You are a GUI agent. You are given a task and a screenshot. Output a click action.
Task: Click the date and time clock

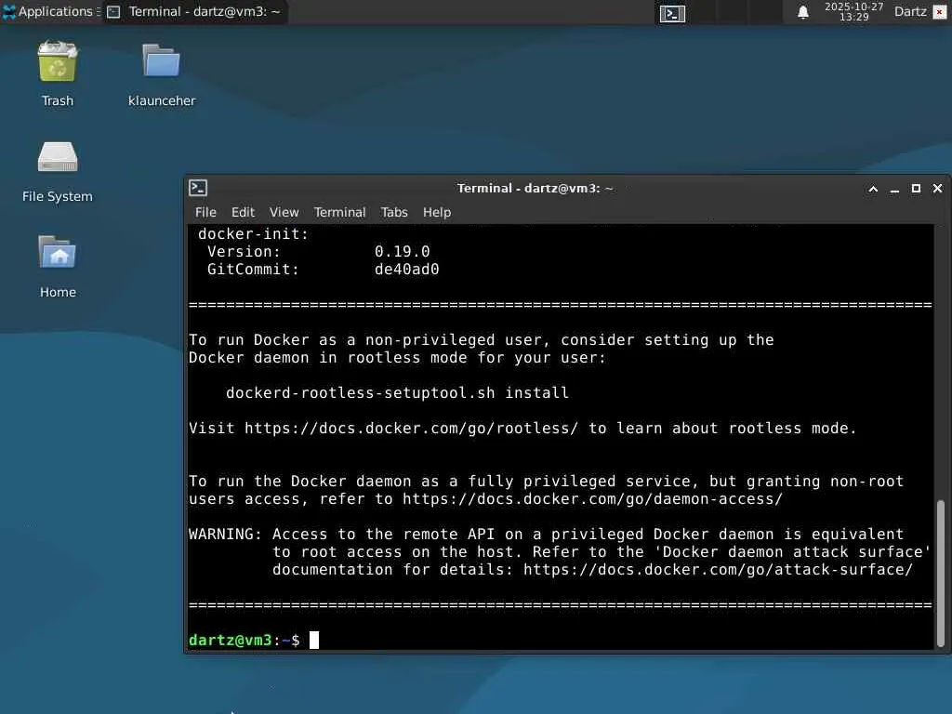[853, 11]
